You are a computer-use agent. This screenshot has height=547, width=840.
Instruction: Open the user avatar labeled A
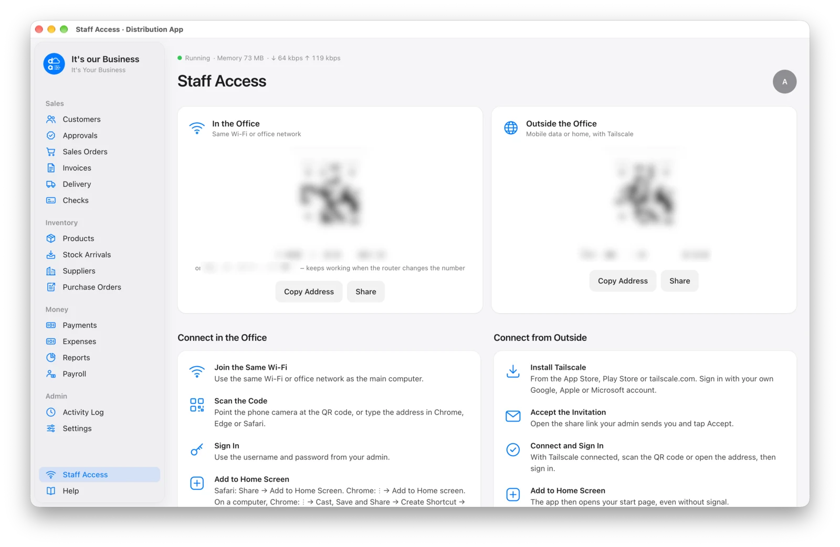[x=784, y=82]
